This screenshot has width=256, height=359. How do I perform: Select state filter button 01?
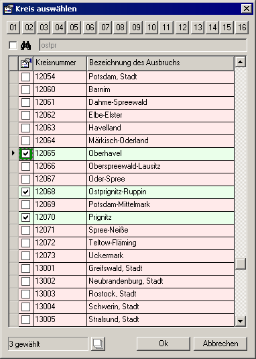pos(13,28)
